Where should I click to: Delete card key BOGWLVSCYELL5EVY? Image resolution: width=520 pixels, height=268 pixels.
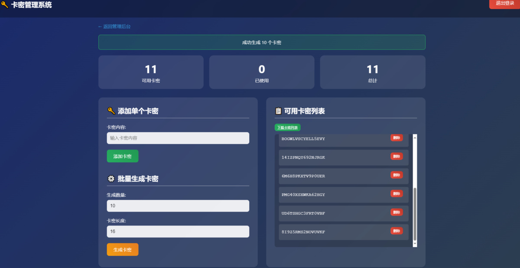coord(396,138)
